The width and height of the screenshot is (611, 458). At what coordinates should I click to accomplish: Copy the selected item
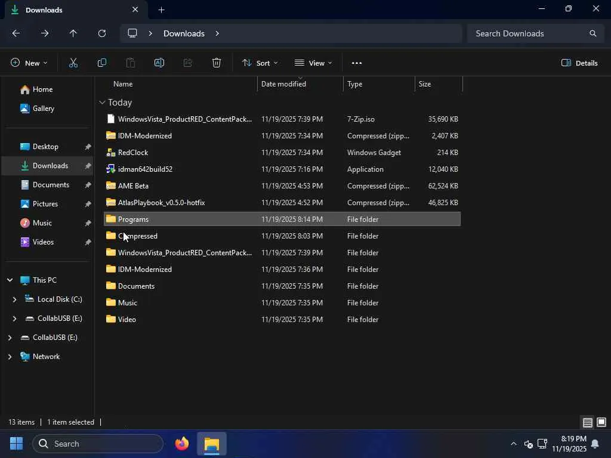[101, 63]
